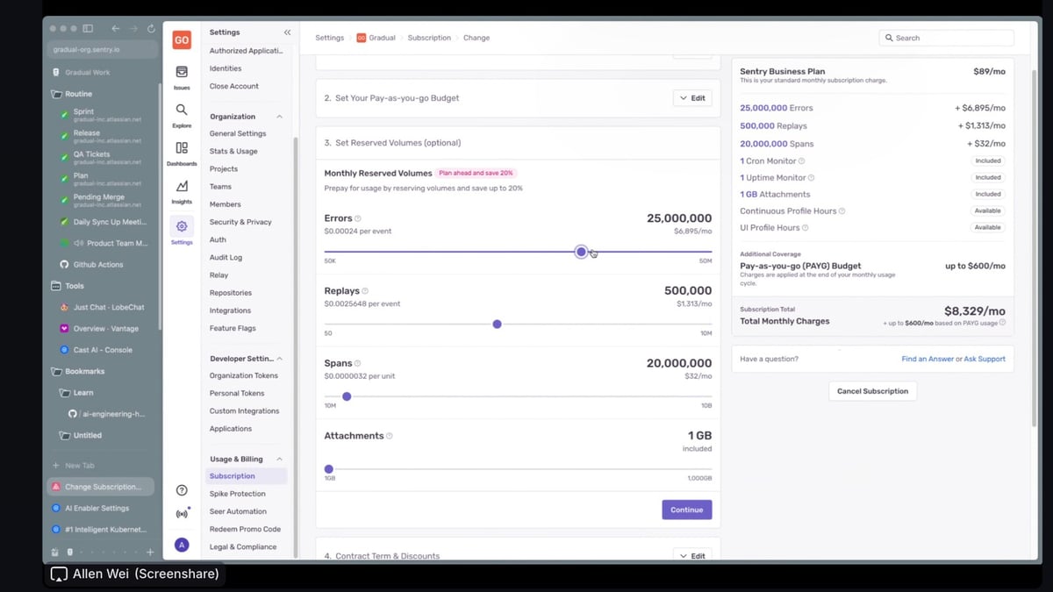Collapse the Organization settings section

(x=280, y=117)
